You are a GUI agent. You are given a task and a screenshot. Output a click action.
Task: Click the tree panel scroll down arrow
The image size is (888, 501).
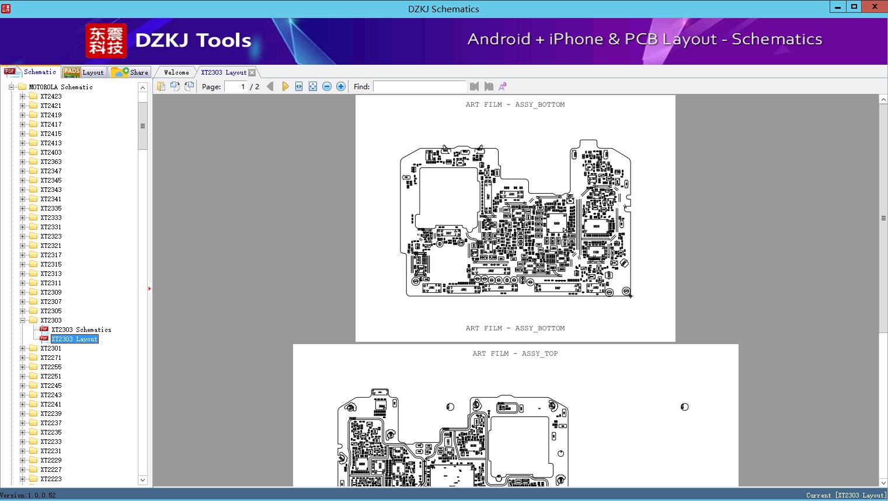[142, 480]
